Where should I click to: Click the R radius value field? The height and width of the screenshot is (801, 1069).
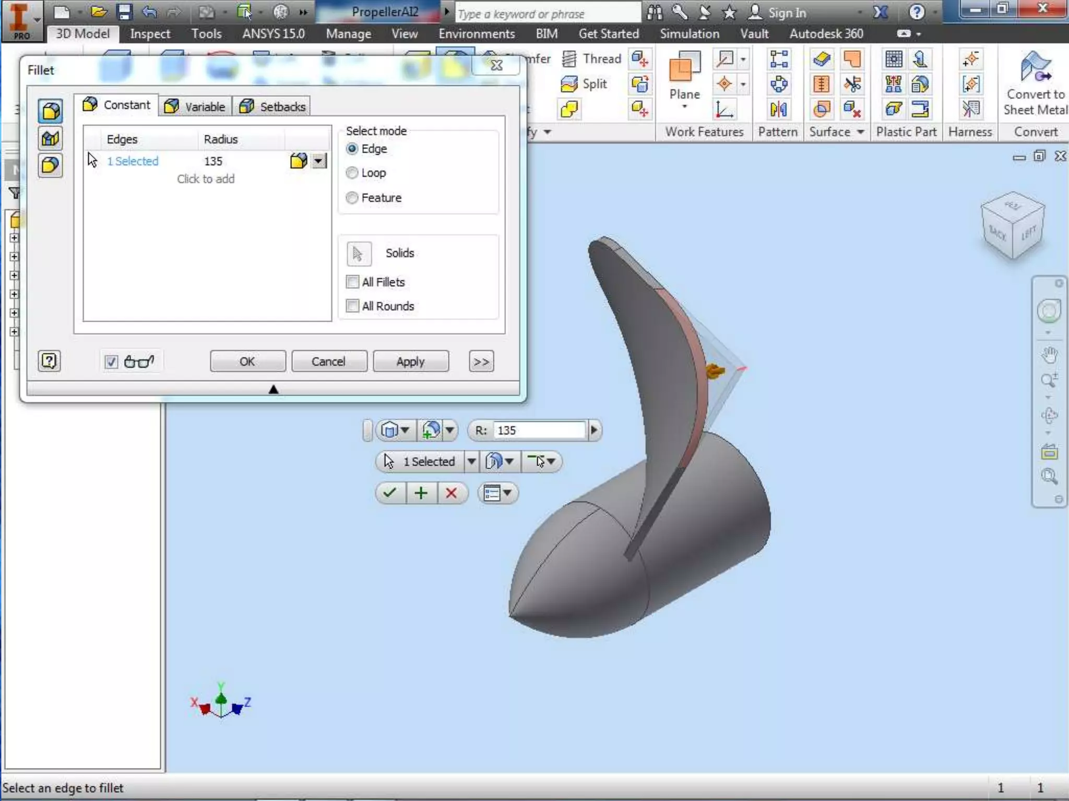click(x=539, y=430)
